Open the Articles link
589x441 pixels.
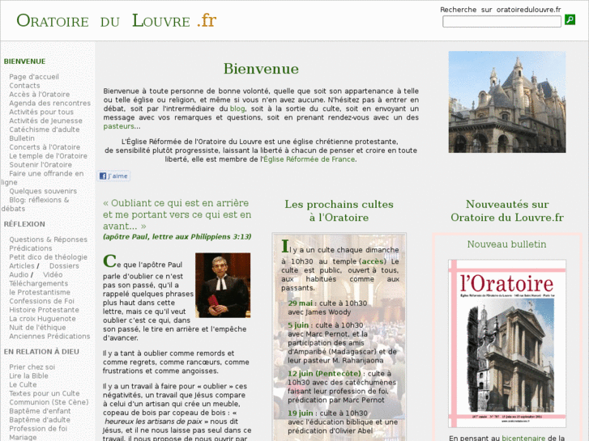22,266
